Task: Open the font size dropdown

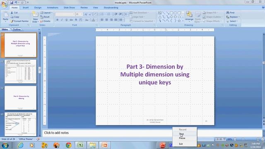Action: [82, 14]
